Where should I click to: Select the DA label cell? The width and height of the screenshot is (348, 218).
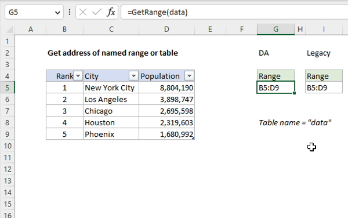[275, 53]
